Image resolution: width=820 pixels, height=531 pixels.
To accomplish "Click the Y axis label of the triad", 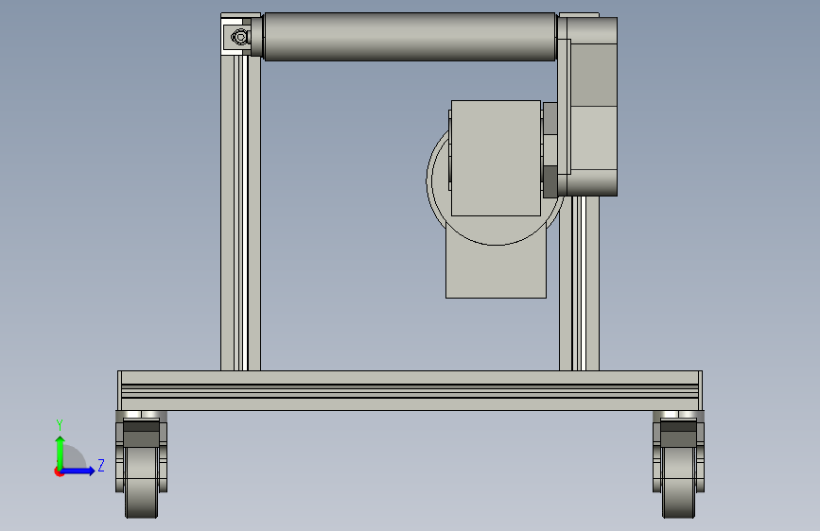I will [x=60, y=425].
